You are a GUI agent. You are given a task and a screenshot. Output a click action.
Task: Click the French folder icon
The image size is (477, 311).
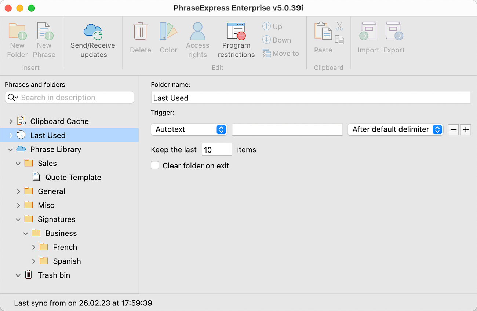pos(44,247)
